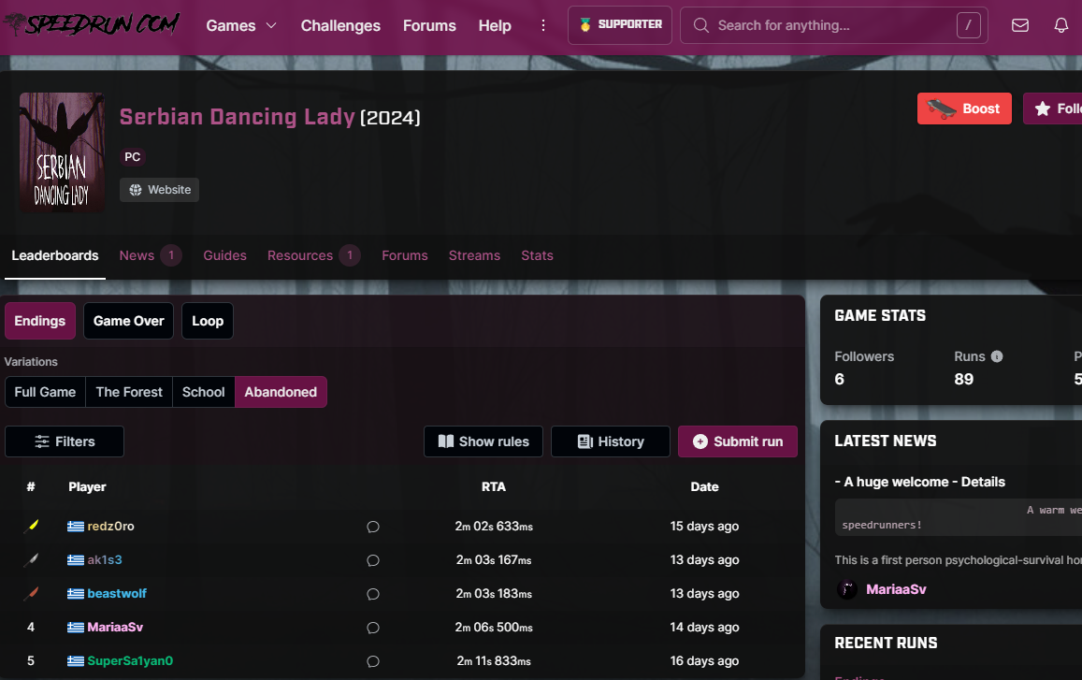Expand the Games dropdown menu
This screenshot has width=1082, height=680.
click(241, 25)
